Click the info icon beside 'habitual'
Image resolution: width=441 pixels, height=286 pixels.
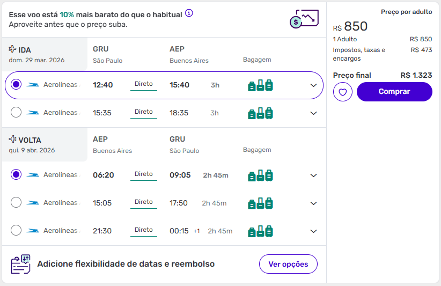[x=189, y=13]
